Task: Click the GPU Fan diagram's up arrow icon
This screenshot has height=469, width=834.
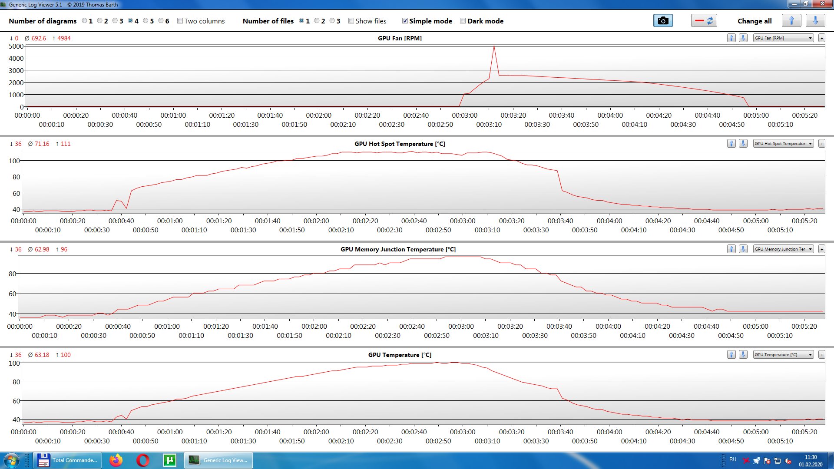Action: [731, 38]
